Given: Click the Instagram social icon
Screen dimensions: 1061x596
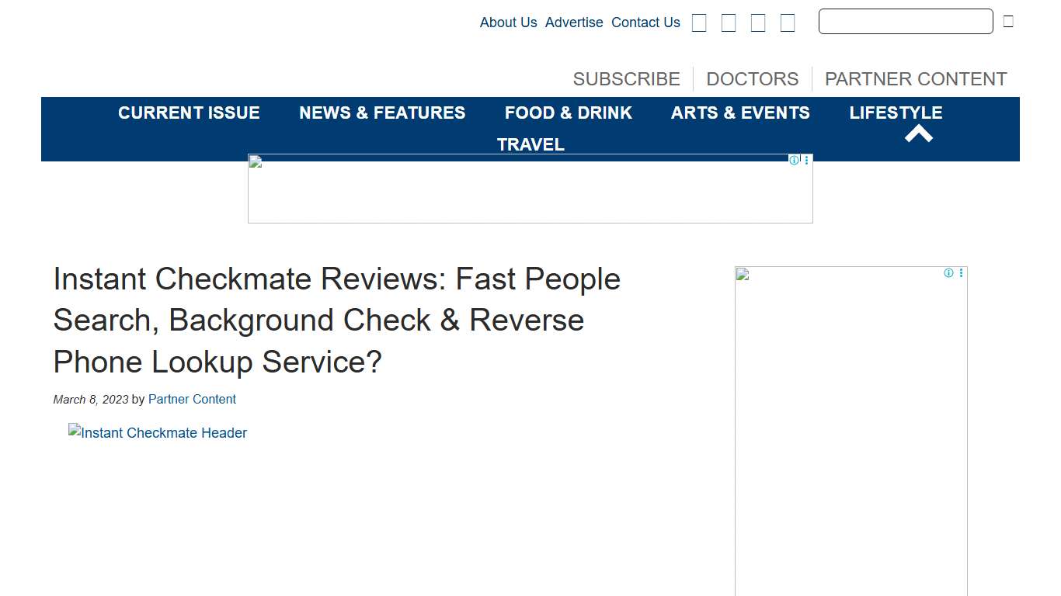Looking at the screenshot, I should [757, 23].
